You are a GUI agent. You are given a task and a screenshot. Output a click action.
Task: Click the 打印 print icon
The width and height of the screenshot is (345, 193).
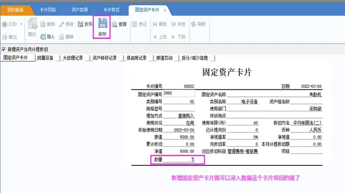5,24
